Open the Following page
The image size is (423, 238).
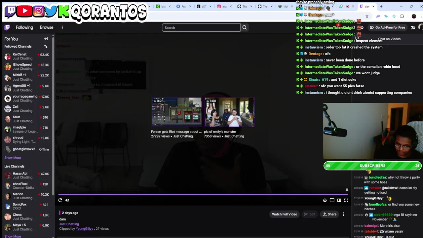(24, 27)
